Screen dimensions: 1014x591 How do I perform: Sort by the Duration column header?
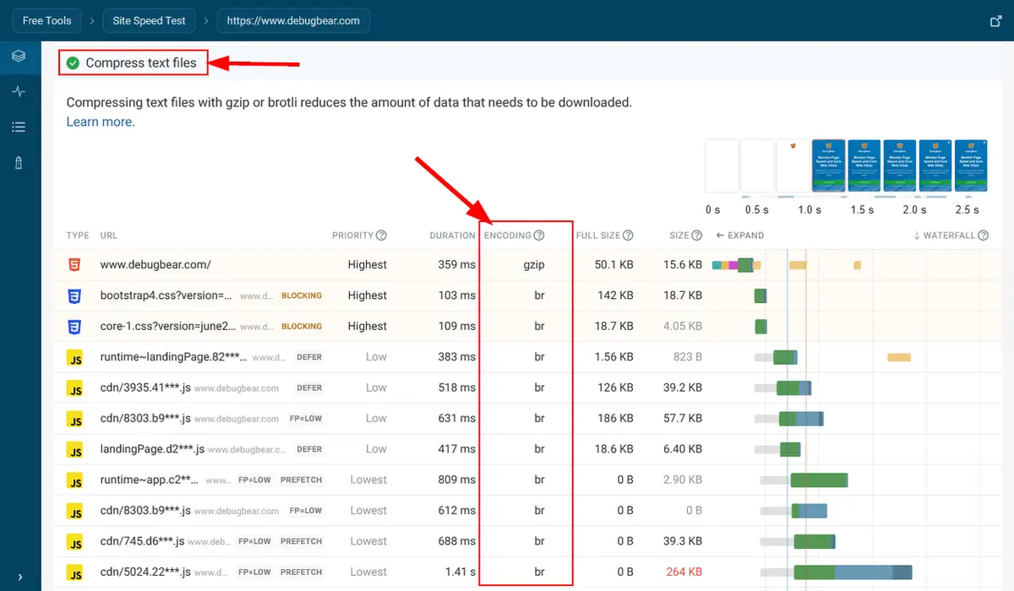tap(452, 236)
